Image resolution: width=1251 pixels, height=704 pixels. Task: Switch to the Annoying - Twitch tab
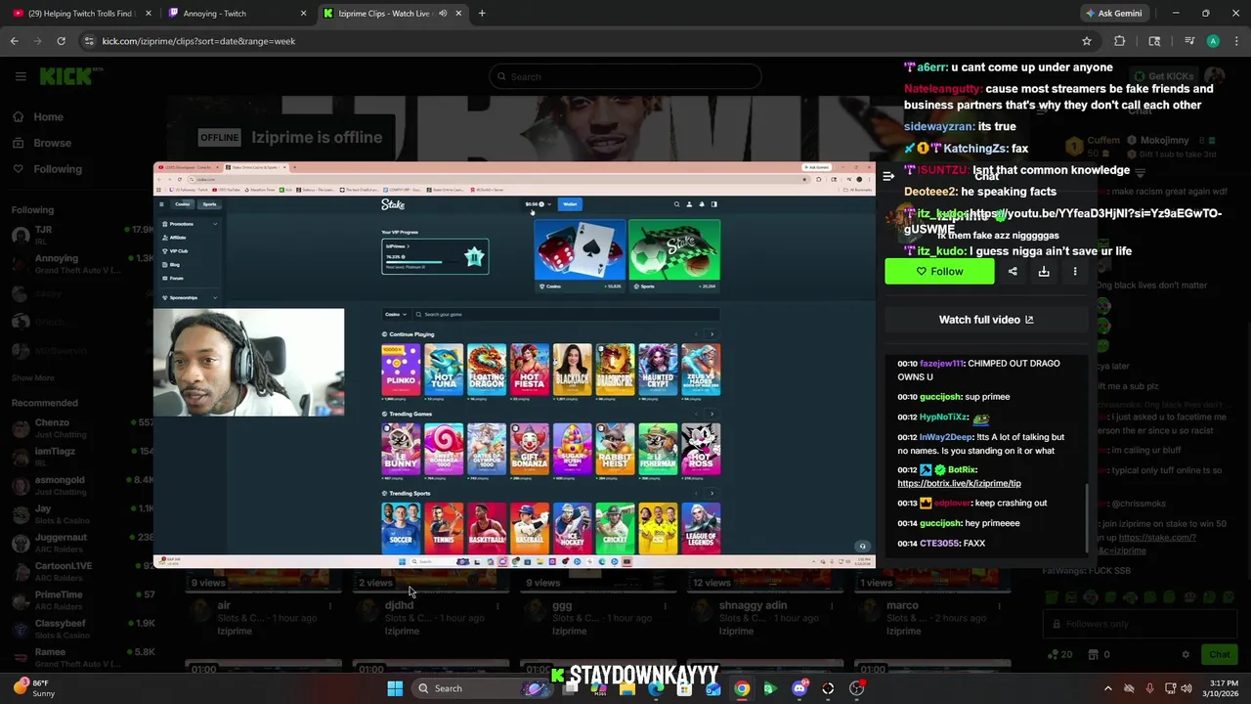[x=235, y=14]
